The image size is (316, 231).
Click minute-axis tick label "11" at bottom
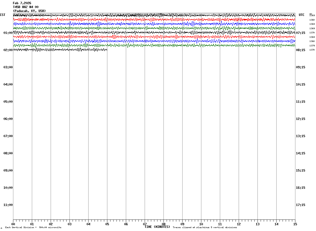coord(220,224)
